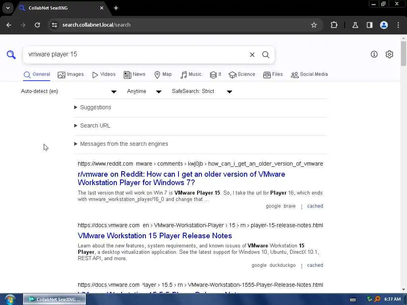Open the Auto-detect (en) language dropdown

click(69, 91)
